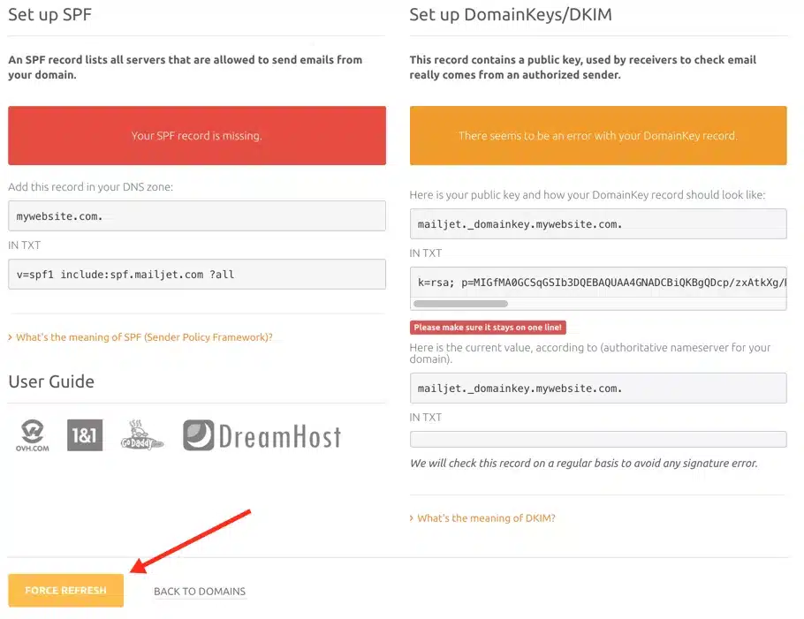Image resolution: width=804 pixels, height=619 pixels.
Task: Open the OVH.com user guide logo
Action: pyautogui.click(x=33, y=435)
